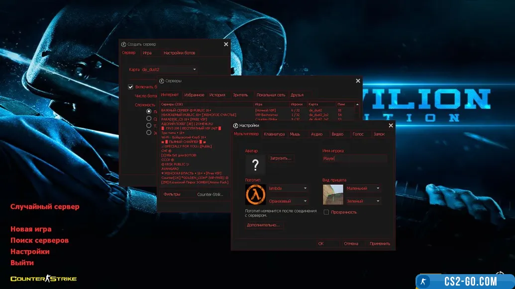Click the icon in the Настройки title bar
Screen dimensions: 515x289
pos(236,126)
